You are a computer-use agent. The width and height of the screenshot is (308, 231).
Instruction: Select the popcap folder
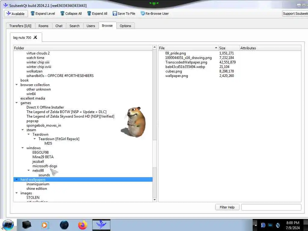point(32,121)
